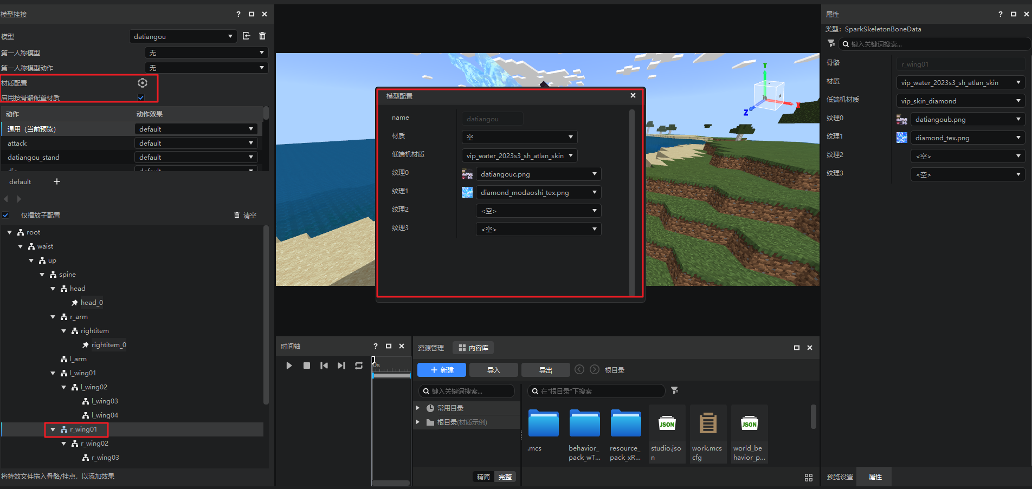Click the 键入关键词搜索 field in properties

point(935,44)
